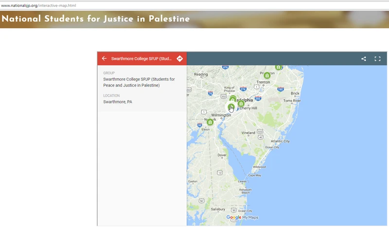Click the green marker beside Cherry Hill
The image size is (389, 229).
pos(241,104)
